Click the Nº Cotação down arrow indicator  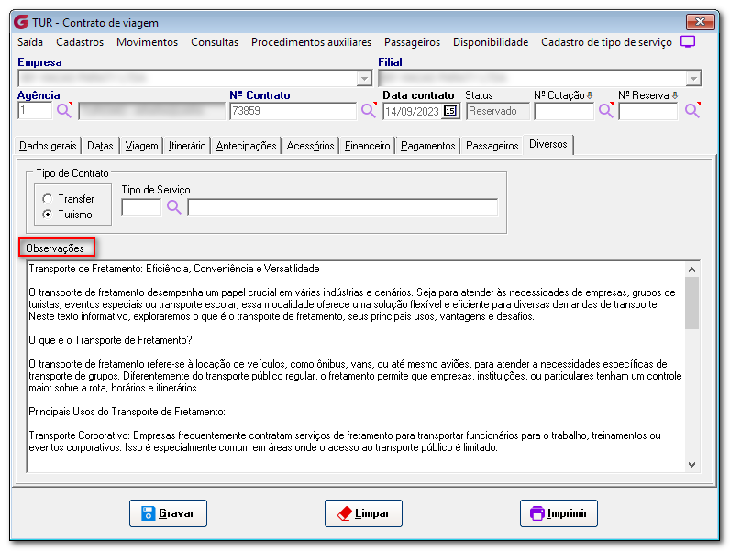[x=590, y=95]
